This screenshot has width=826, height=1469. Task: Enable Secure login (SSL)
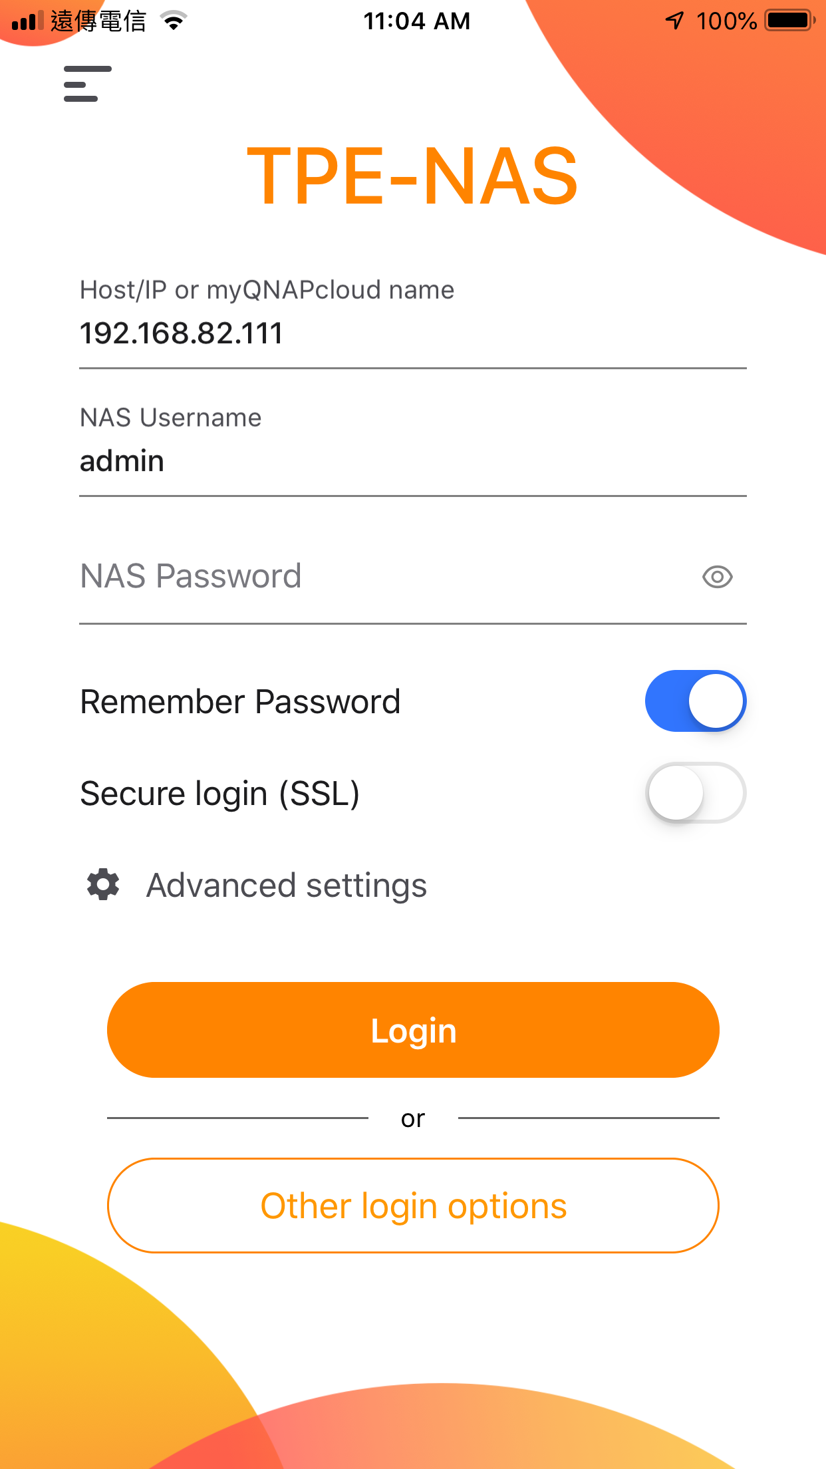click(x=695, y=792)
